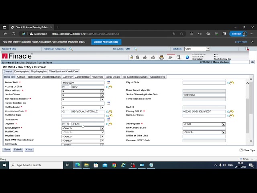Viewport: 257px width, 193px height.
Task: Follow the Learn more link
Action: tap(241, 42)
